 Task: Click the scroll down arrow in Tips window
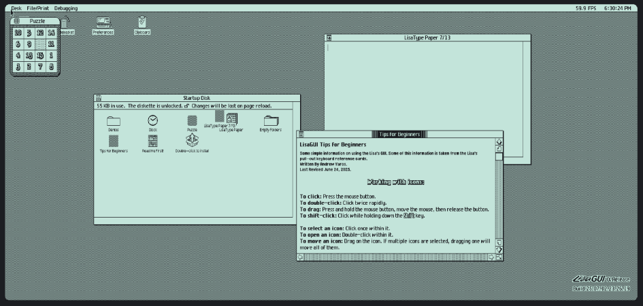point(499,249)
